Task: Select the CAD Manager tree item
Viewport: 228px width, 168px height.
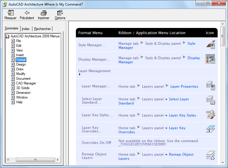Action: (x=26, y=83)
